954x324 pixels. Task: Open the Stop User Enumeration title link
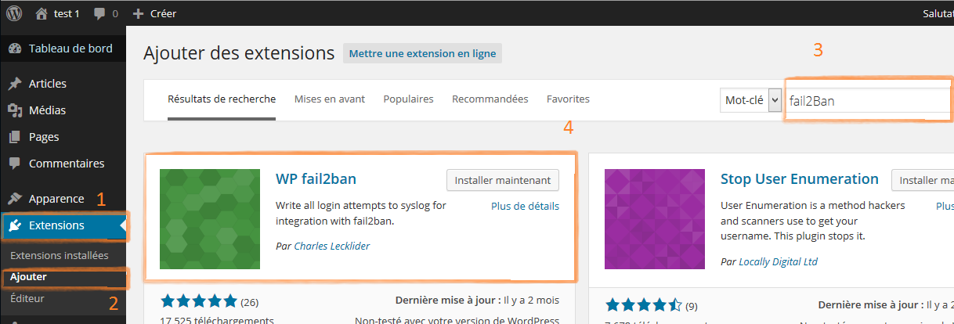pyautogui.click(x=800, y=178)
